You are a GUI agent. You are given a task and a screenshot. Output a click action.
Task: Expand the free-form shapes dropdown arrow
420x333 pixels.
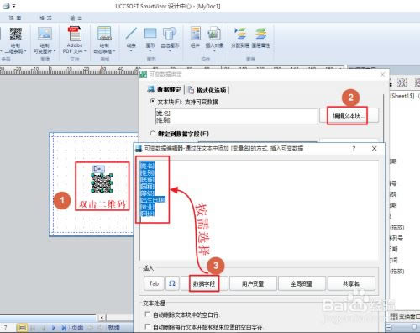coord(170,51)
